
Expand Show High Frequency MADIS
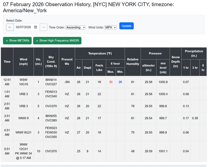pyautogui.click(x=57, y=41)
